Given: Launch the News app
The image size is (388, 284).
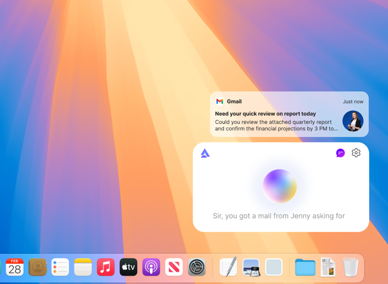Looking at the screenshot, I should coord(174,267).
